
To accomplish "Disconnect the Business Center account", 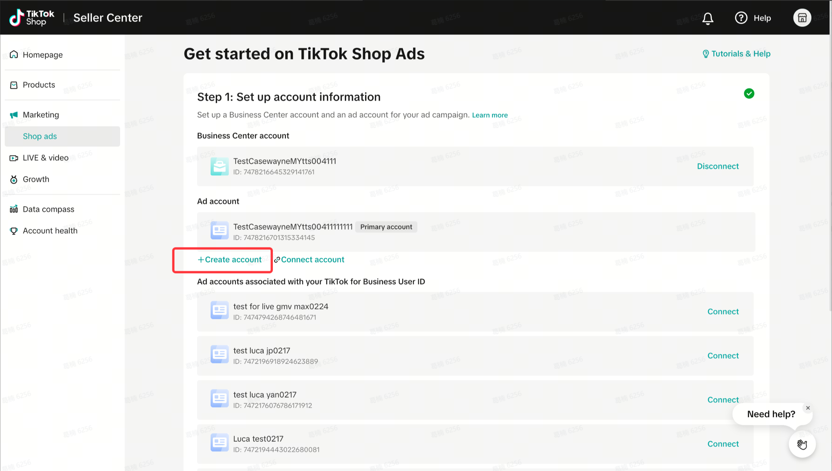I will 718,166.
